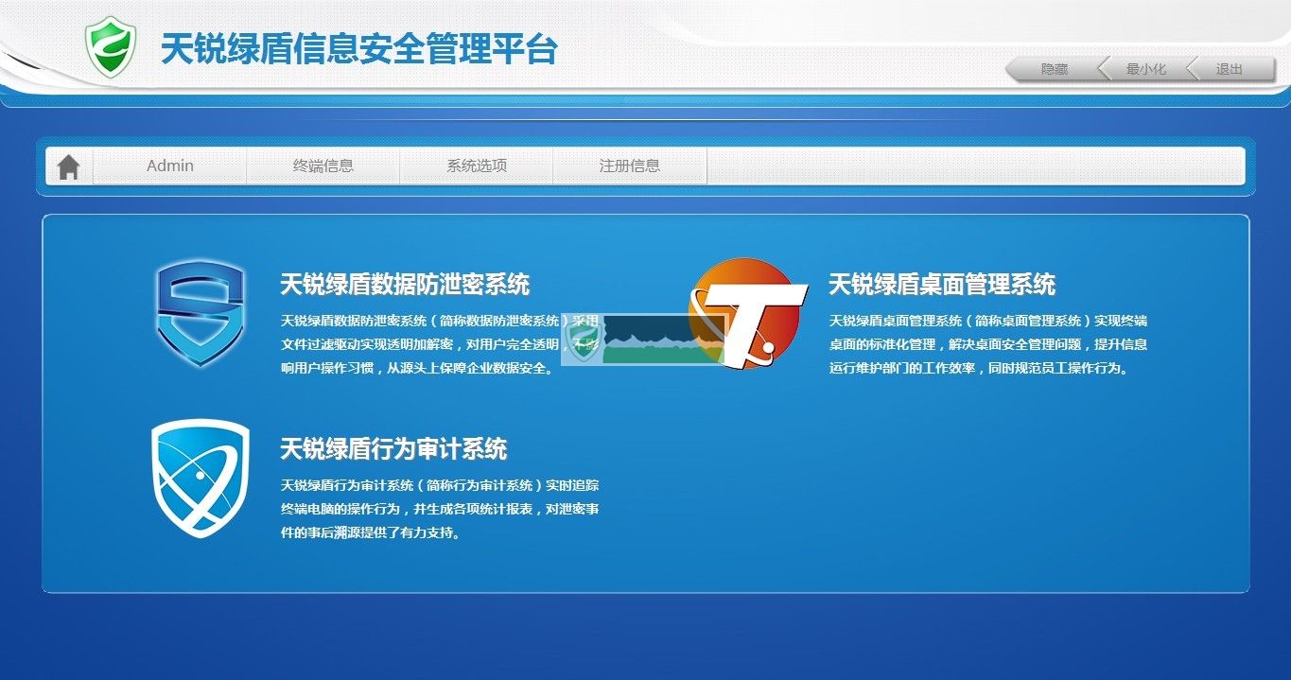The width and height of the screenshot is (1291, 680).
Task: Click the 最小化 button
Action: (x=1145, y=69)
